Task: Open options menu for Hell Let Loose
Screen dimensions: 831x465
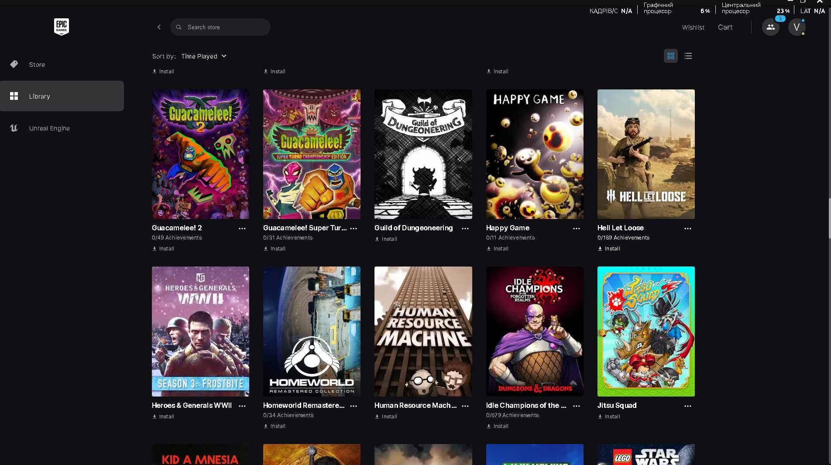Action: pos(688,228)
